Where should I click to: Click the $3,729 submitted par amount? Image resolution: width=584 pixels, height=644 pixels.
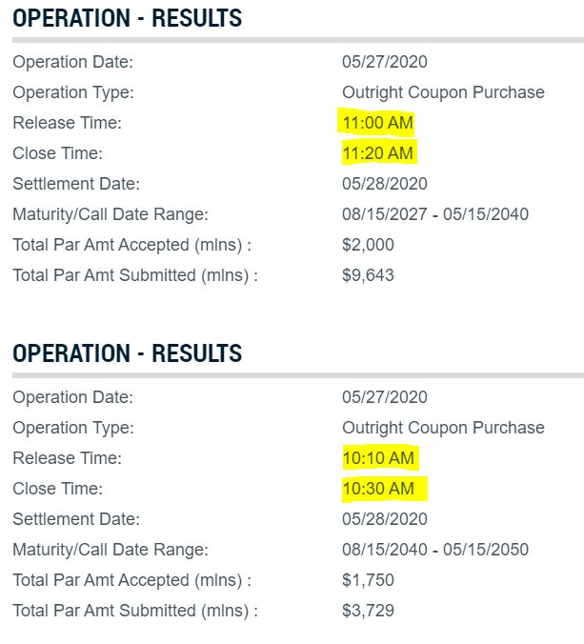[x=368, y=611]
